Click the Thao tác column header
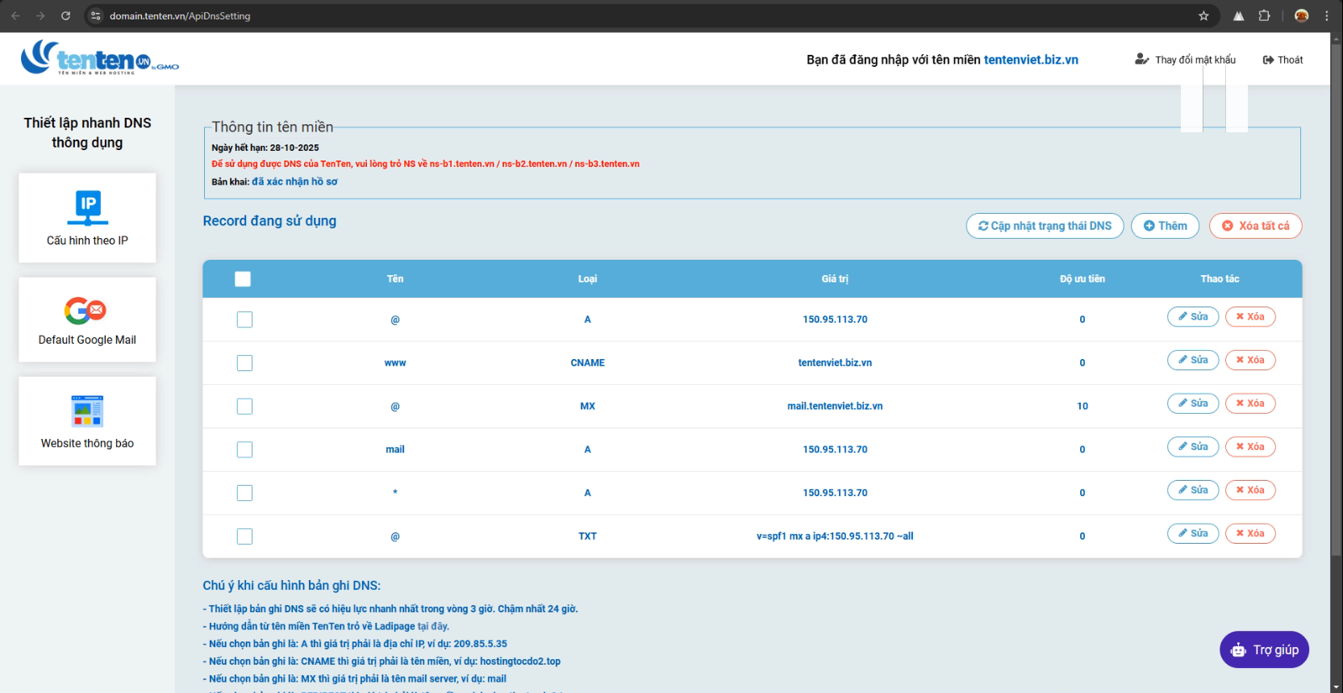1343x693 pixels. click(x=1220, y=279)
